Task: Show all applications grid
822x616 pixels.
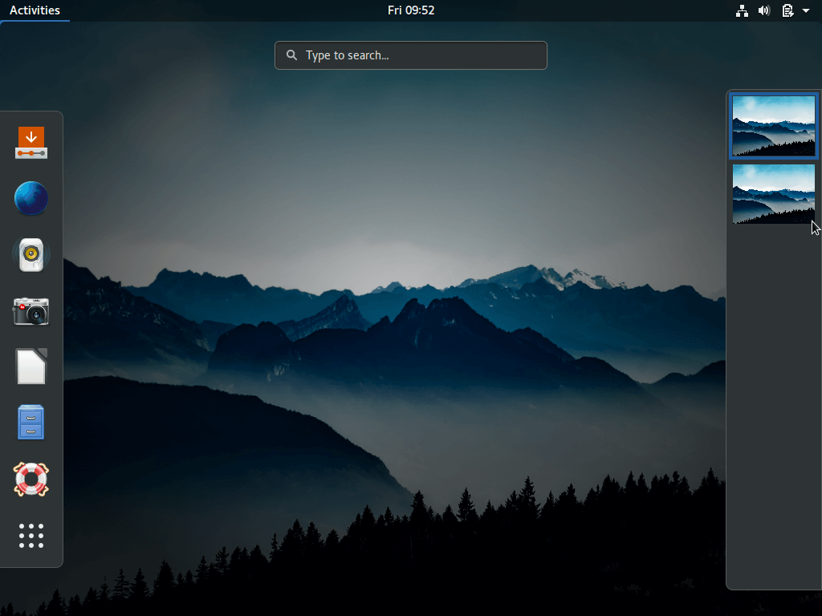Action: (31, 535)
